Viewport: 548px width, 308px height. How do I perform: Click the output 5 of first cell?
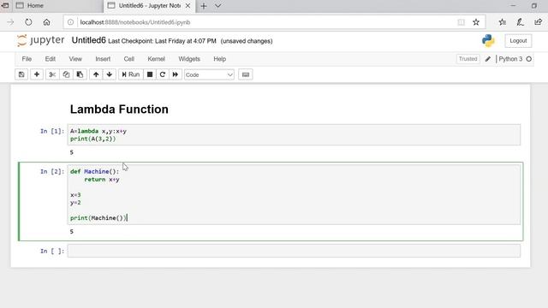(72, 152)
